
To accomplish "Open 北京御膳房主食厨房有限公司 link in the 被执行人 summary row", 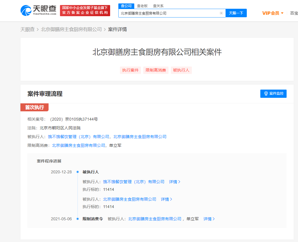I will click(x=140, y=137).
